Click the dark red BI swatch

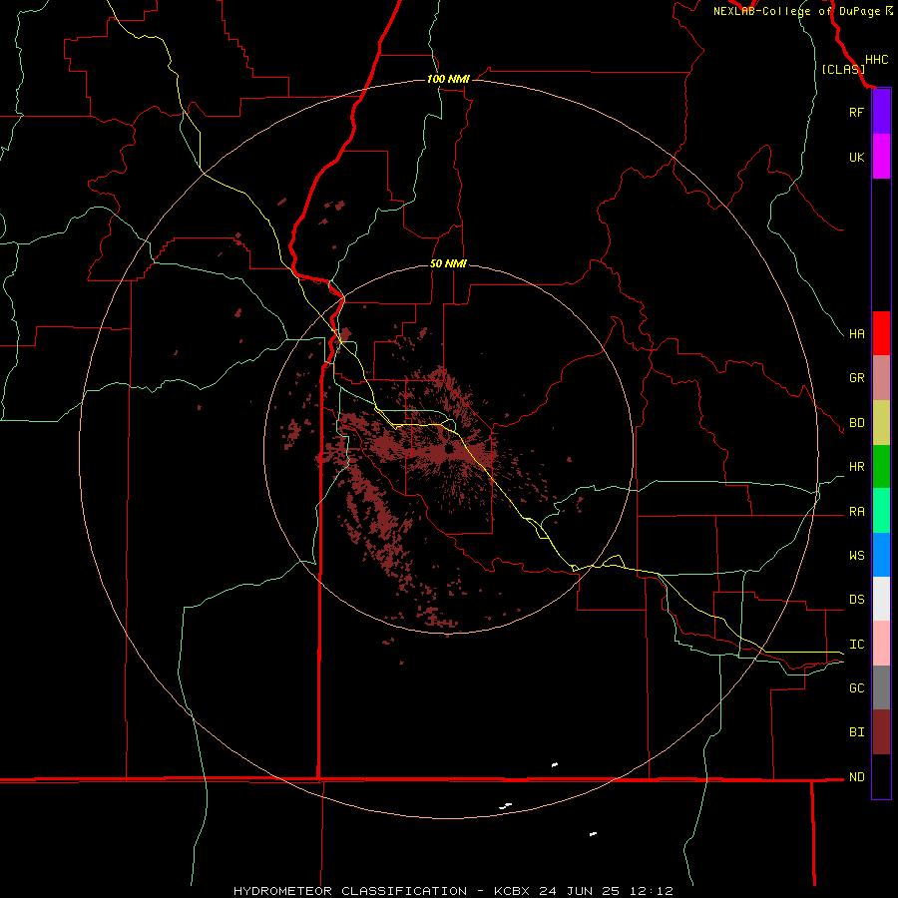coord(881,732)
